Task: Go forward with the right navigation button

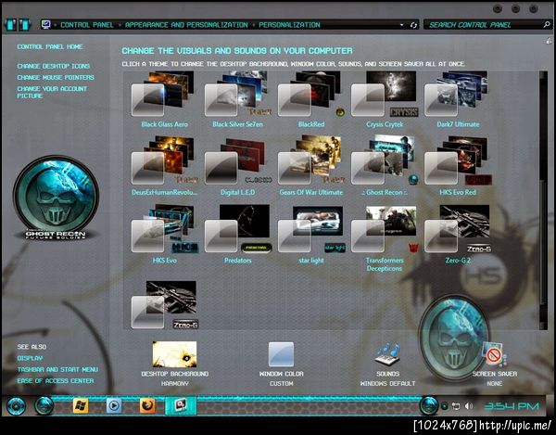Action: [x=24, y=25]
